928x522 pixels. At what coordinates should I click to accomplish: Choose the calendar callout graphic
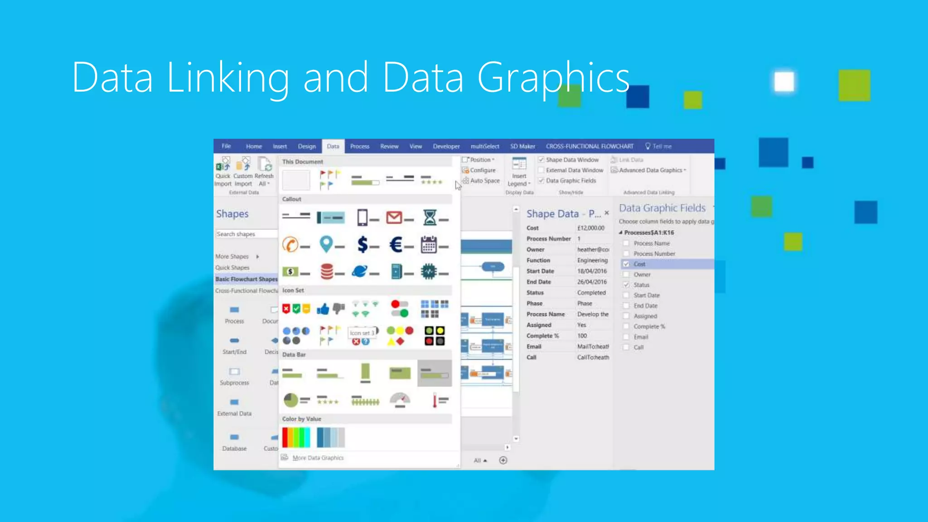(x=434, y=245)
